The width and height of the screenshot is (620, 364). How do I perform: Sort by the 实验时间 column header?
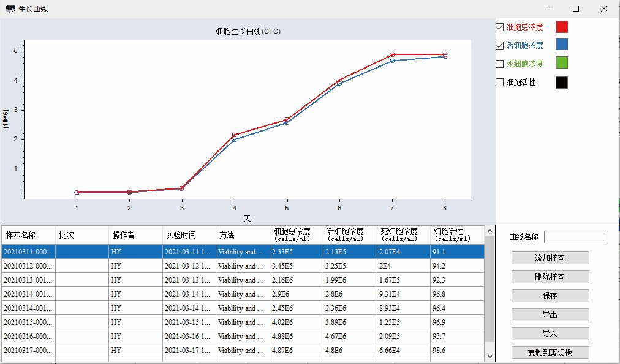point(188,235)
